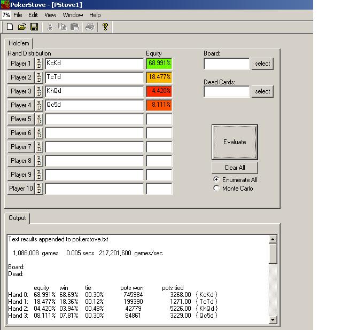Click the green 68.991% equity box
This screenshot has width=342, height=330.
159,64
